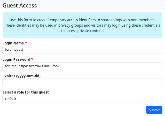Click the password text "forumguestpassword47110815foo"
Image resolution: width=165 pixels, height=116 pixels.
(31, 66)
